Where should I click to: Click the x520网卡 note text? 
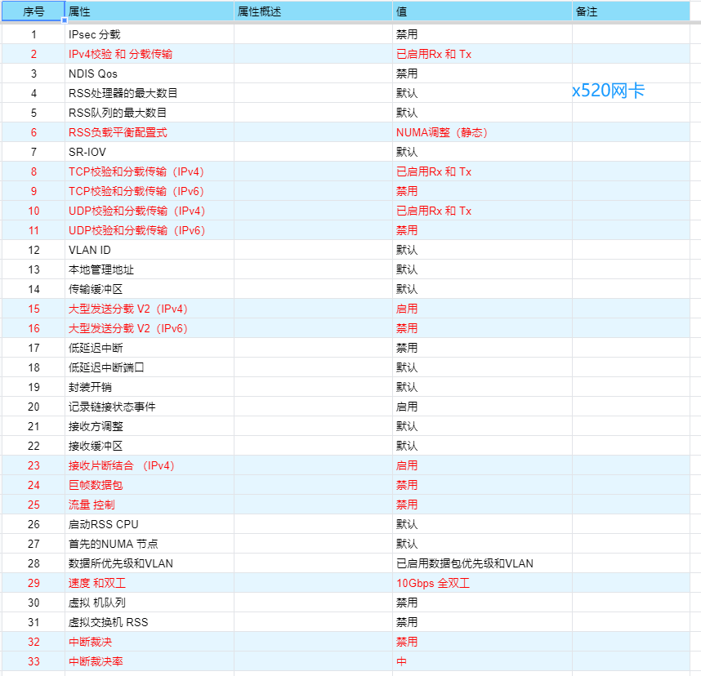click(608, 91)
